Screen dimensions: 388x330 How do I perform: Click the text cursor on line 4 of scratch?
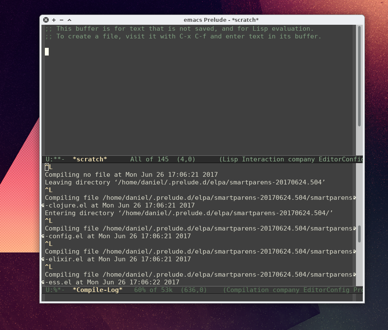[x=47, y=52]
